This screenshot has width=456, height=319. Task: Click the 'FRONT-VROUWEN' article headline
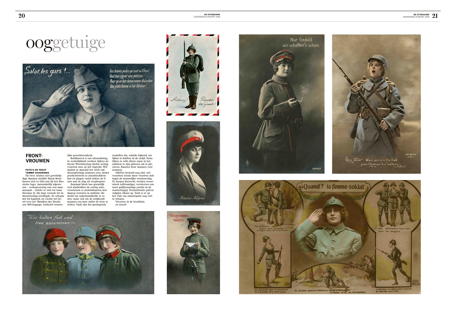click(37, 158)
